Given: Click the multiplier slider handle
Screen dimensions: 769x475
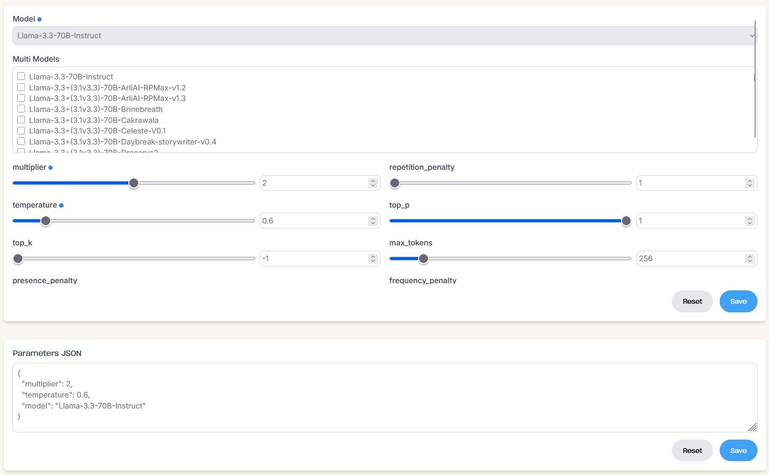Looking at the screenshot, I should (134, 183).
